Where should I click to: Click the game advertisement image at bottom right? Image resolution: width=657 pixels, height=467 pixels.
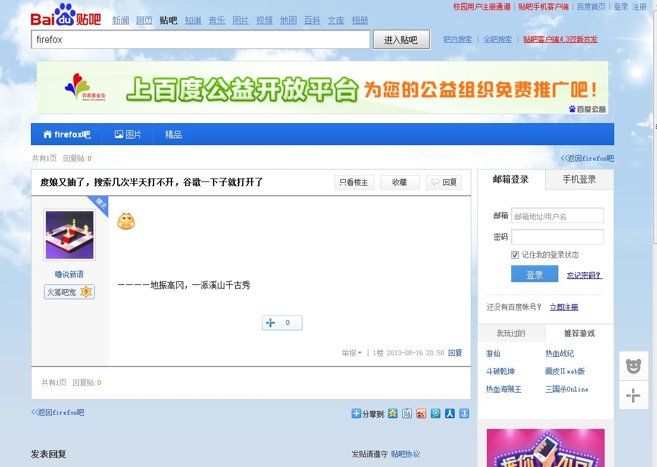[546, 448]
